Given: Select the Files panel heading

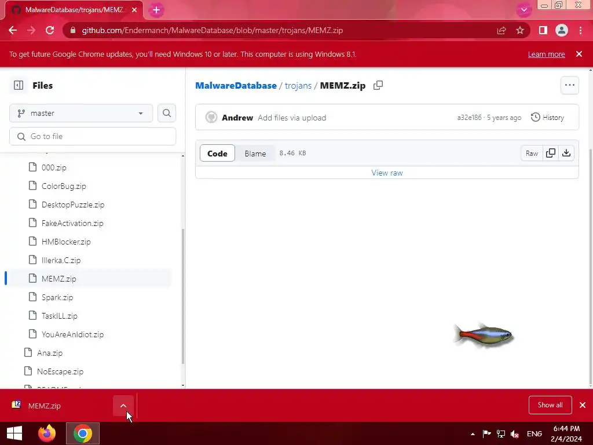Looking at the screenshot, I should (42, 86).
